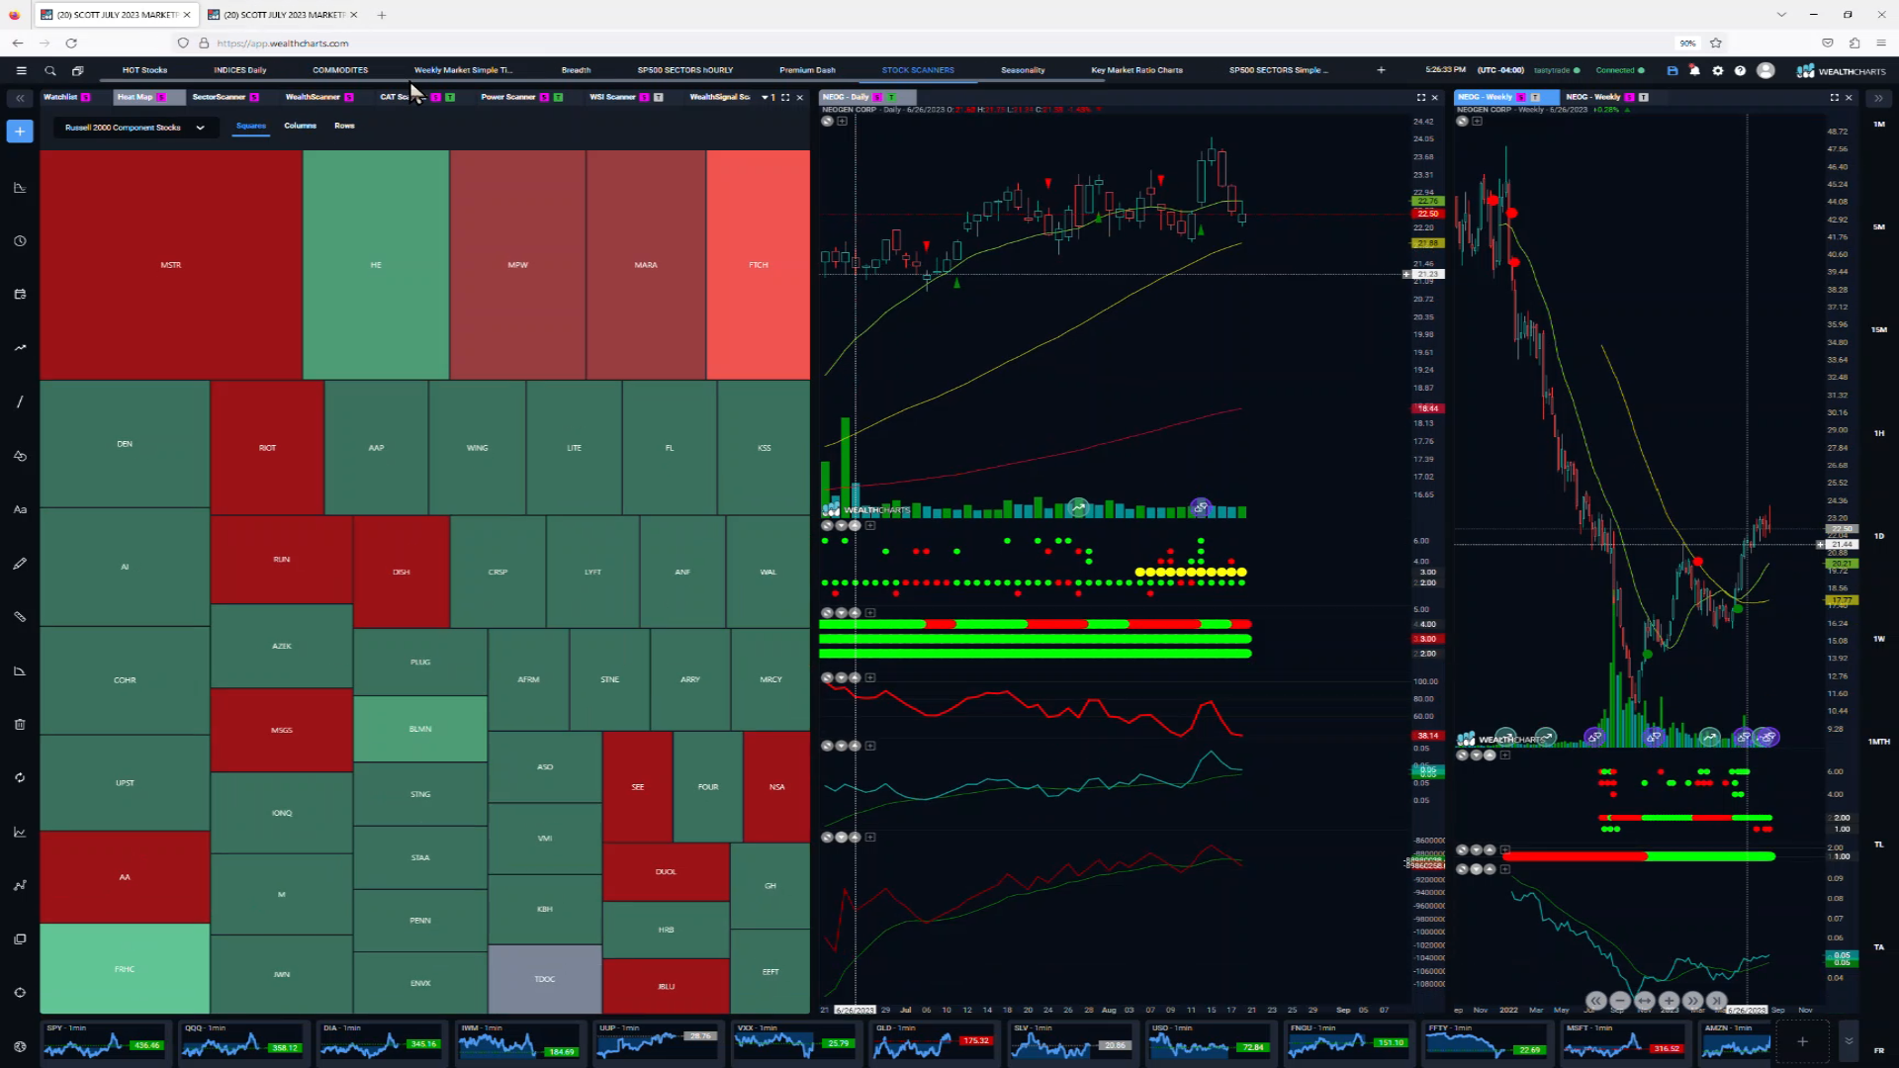Hide the teal line indicator pane
Viewport: 1899px width, 1068px height.
click(x=827, y=746)
